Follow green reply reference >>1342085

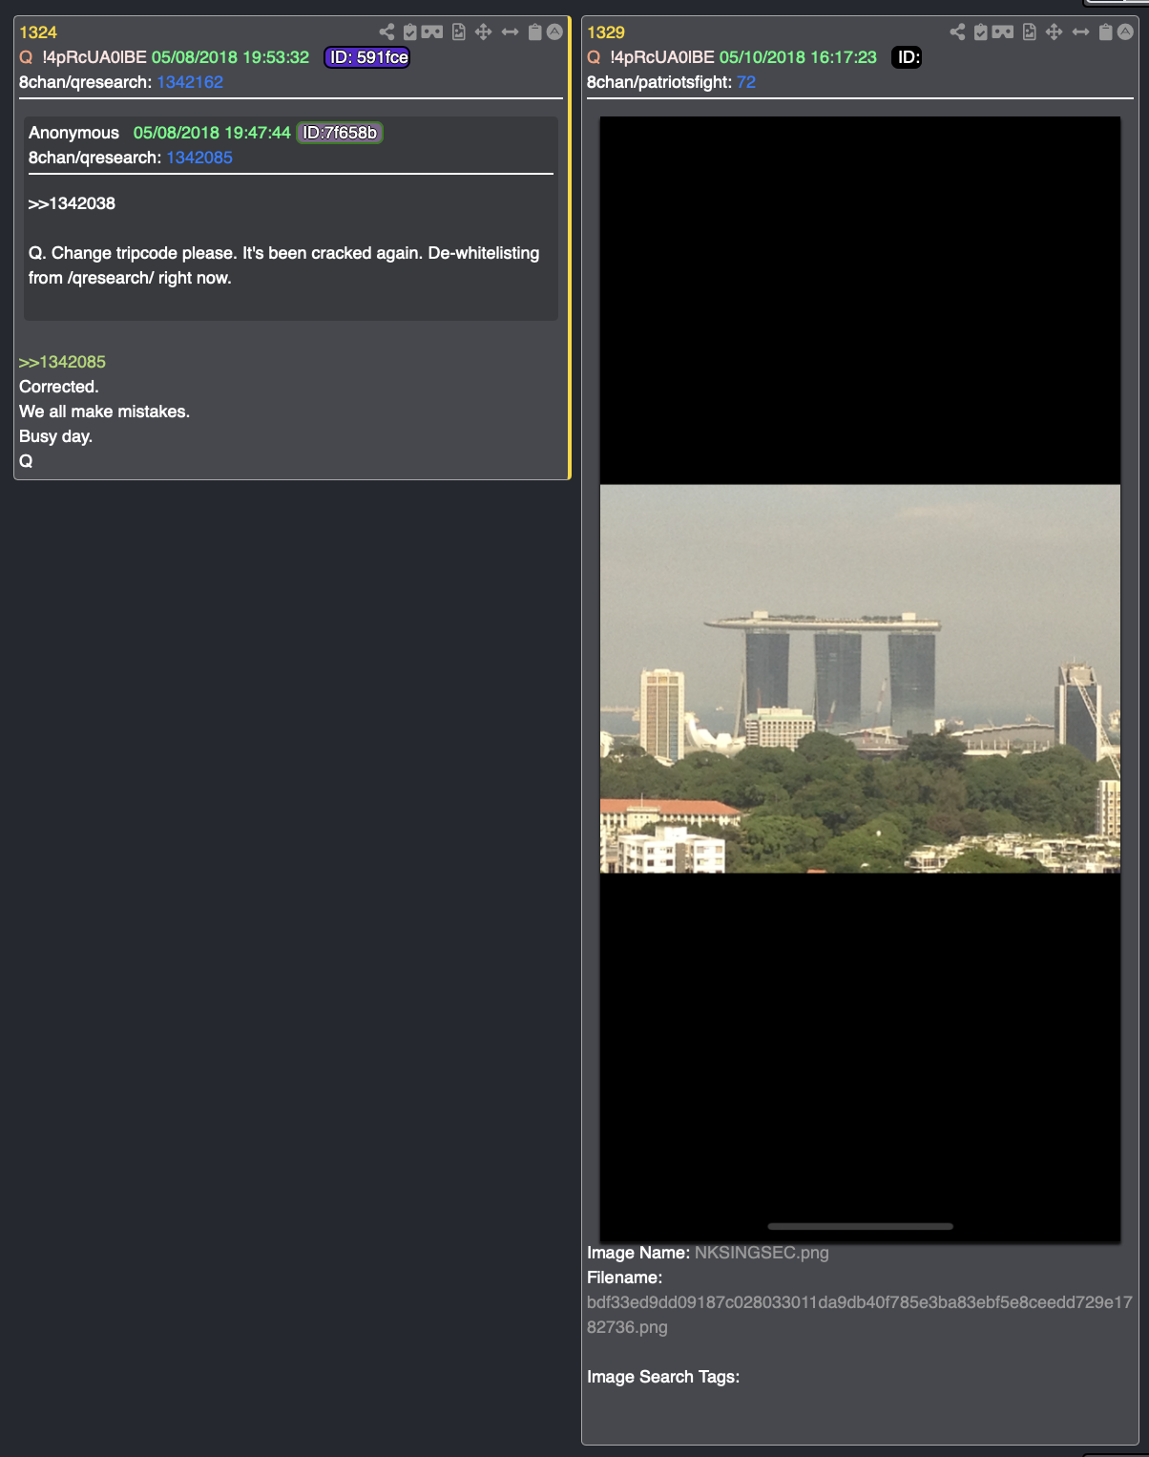pyautogui.click(x=62, y=362)
